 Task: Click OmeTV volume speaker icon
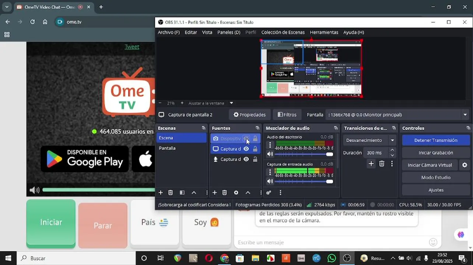(x=34, y=190)
